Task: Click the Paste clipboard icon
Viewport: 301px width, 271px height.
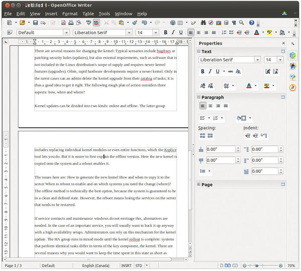Action: (x=121, y=23)
